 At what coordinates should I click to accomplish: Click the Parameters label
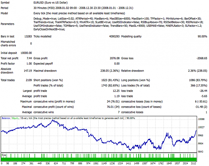[x=7, y=24]
